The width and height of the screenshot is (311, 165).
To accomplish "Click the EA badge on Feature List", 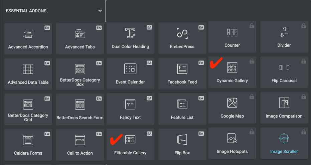I will [x=201, y=99].
